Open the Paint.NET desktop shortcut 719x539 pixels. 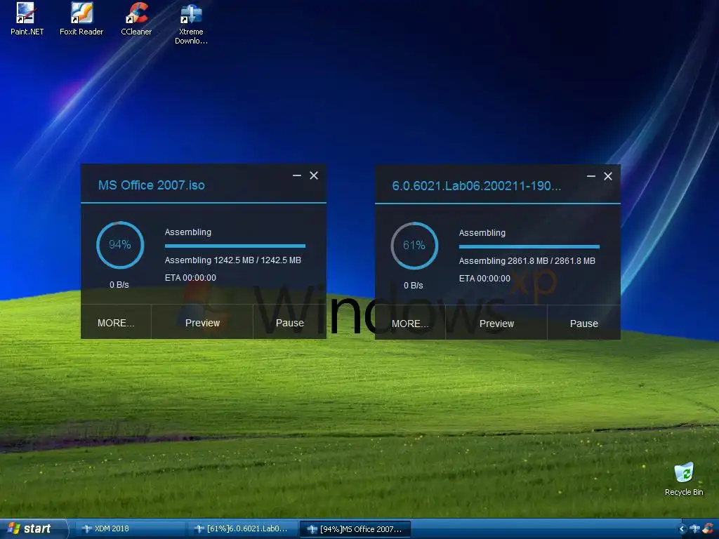click(27, 18)
